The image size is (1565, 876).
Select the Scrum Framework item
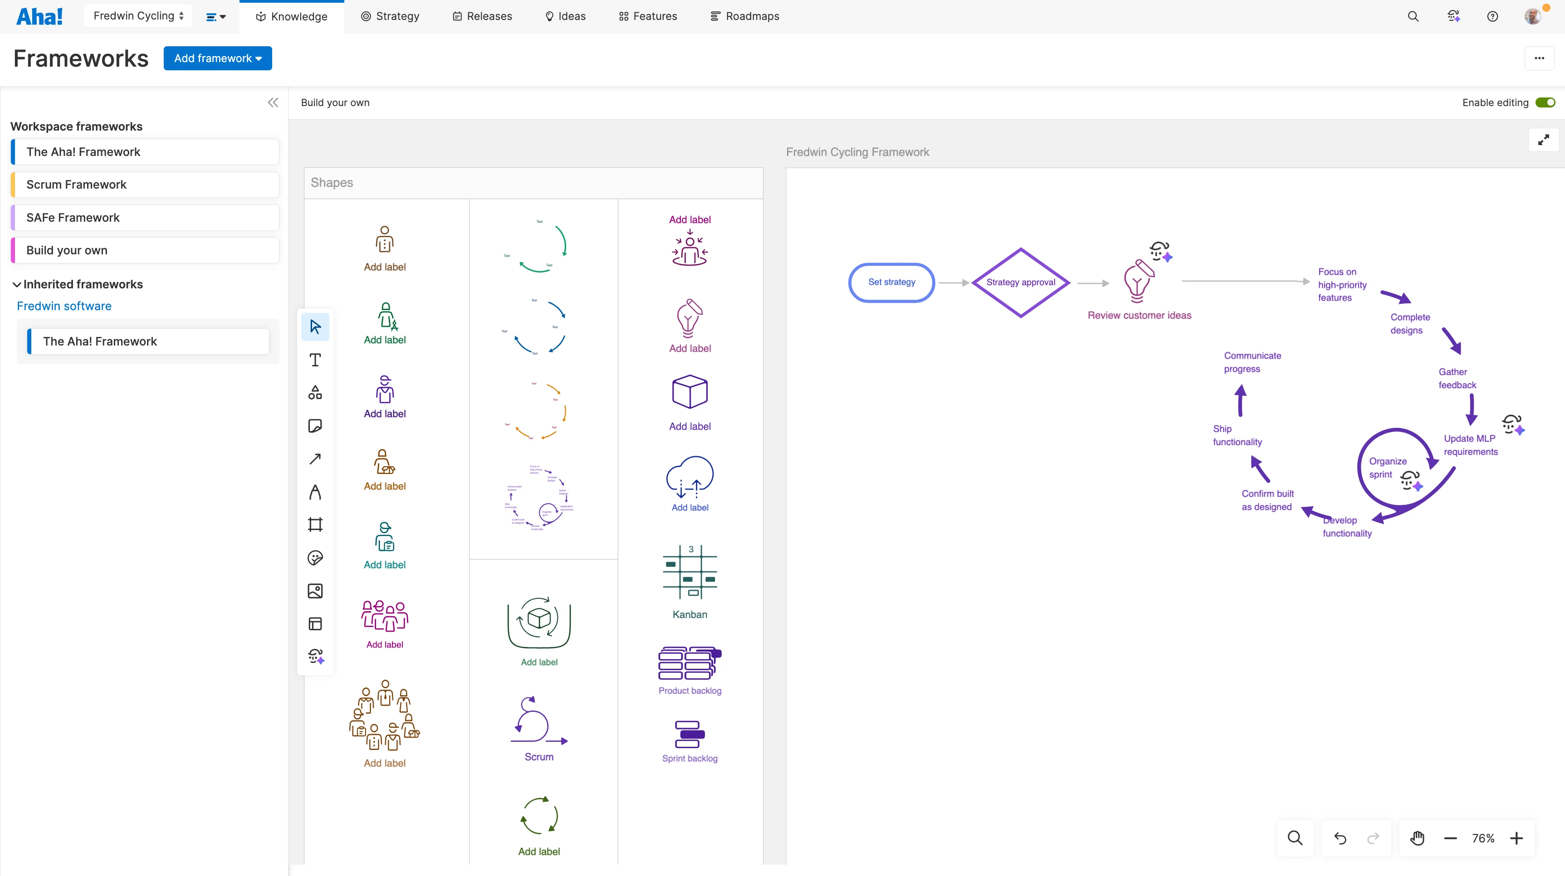pyautogui.click(x=145, y=185)
